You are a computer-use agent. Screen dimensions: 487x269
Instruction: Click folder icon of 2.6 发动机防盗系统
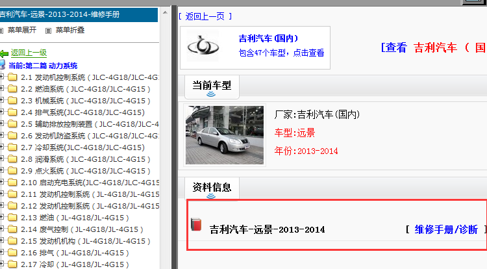(x=12, y=136)
